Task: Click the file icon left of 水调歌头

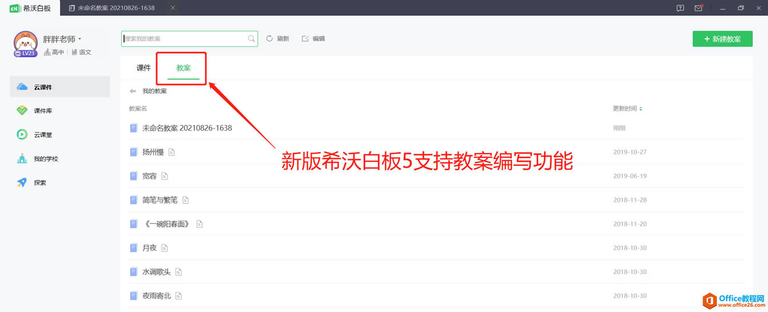Action: coord(133,272)
